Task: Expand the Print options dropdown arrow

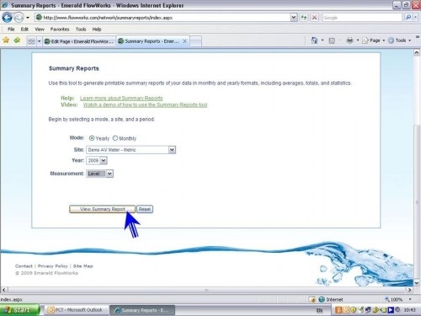Action: [x=358, y=40]
